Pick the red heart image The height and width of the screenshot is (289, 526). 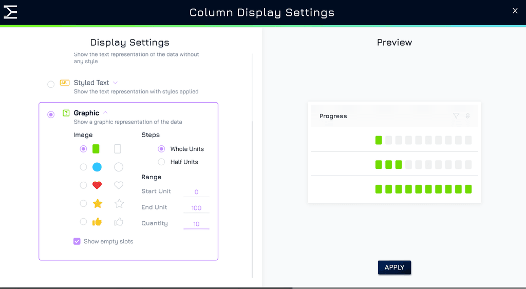tap(97, 185)
